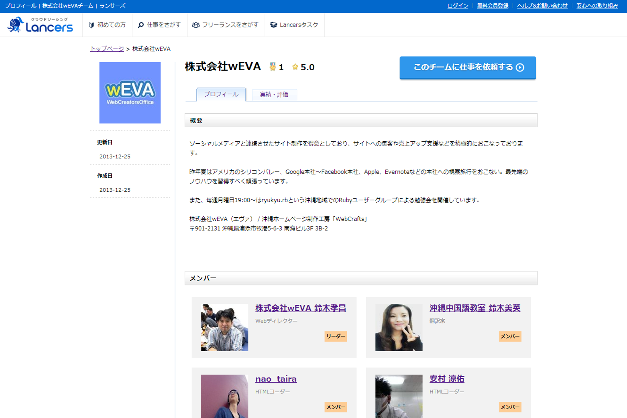Click the 2013-12-25 date under 更新日
Viewport: 627px width, 418px height.
pos(115,157)
